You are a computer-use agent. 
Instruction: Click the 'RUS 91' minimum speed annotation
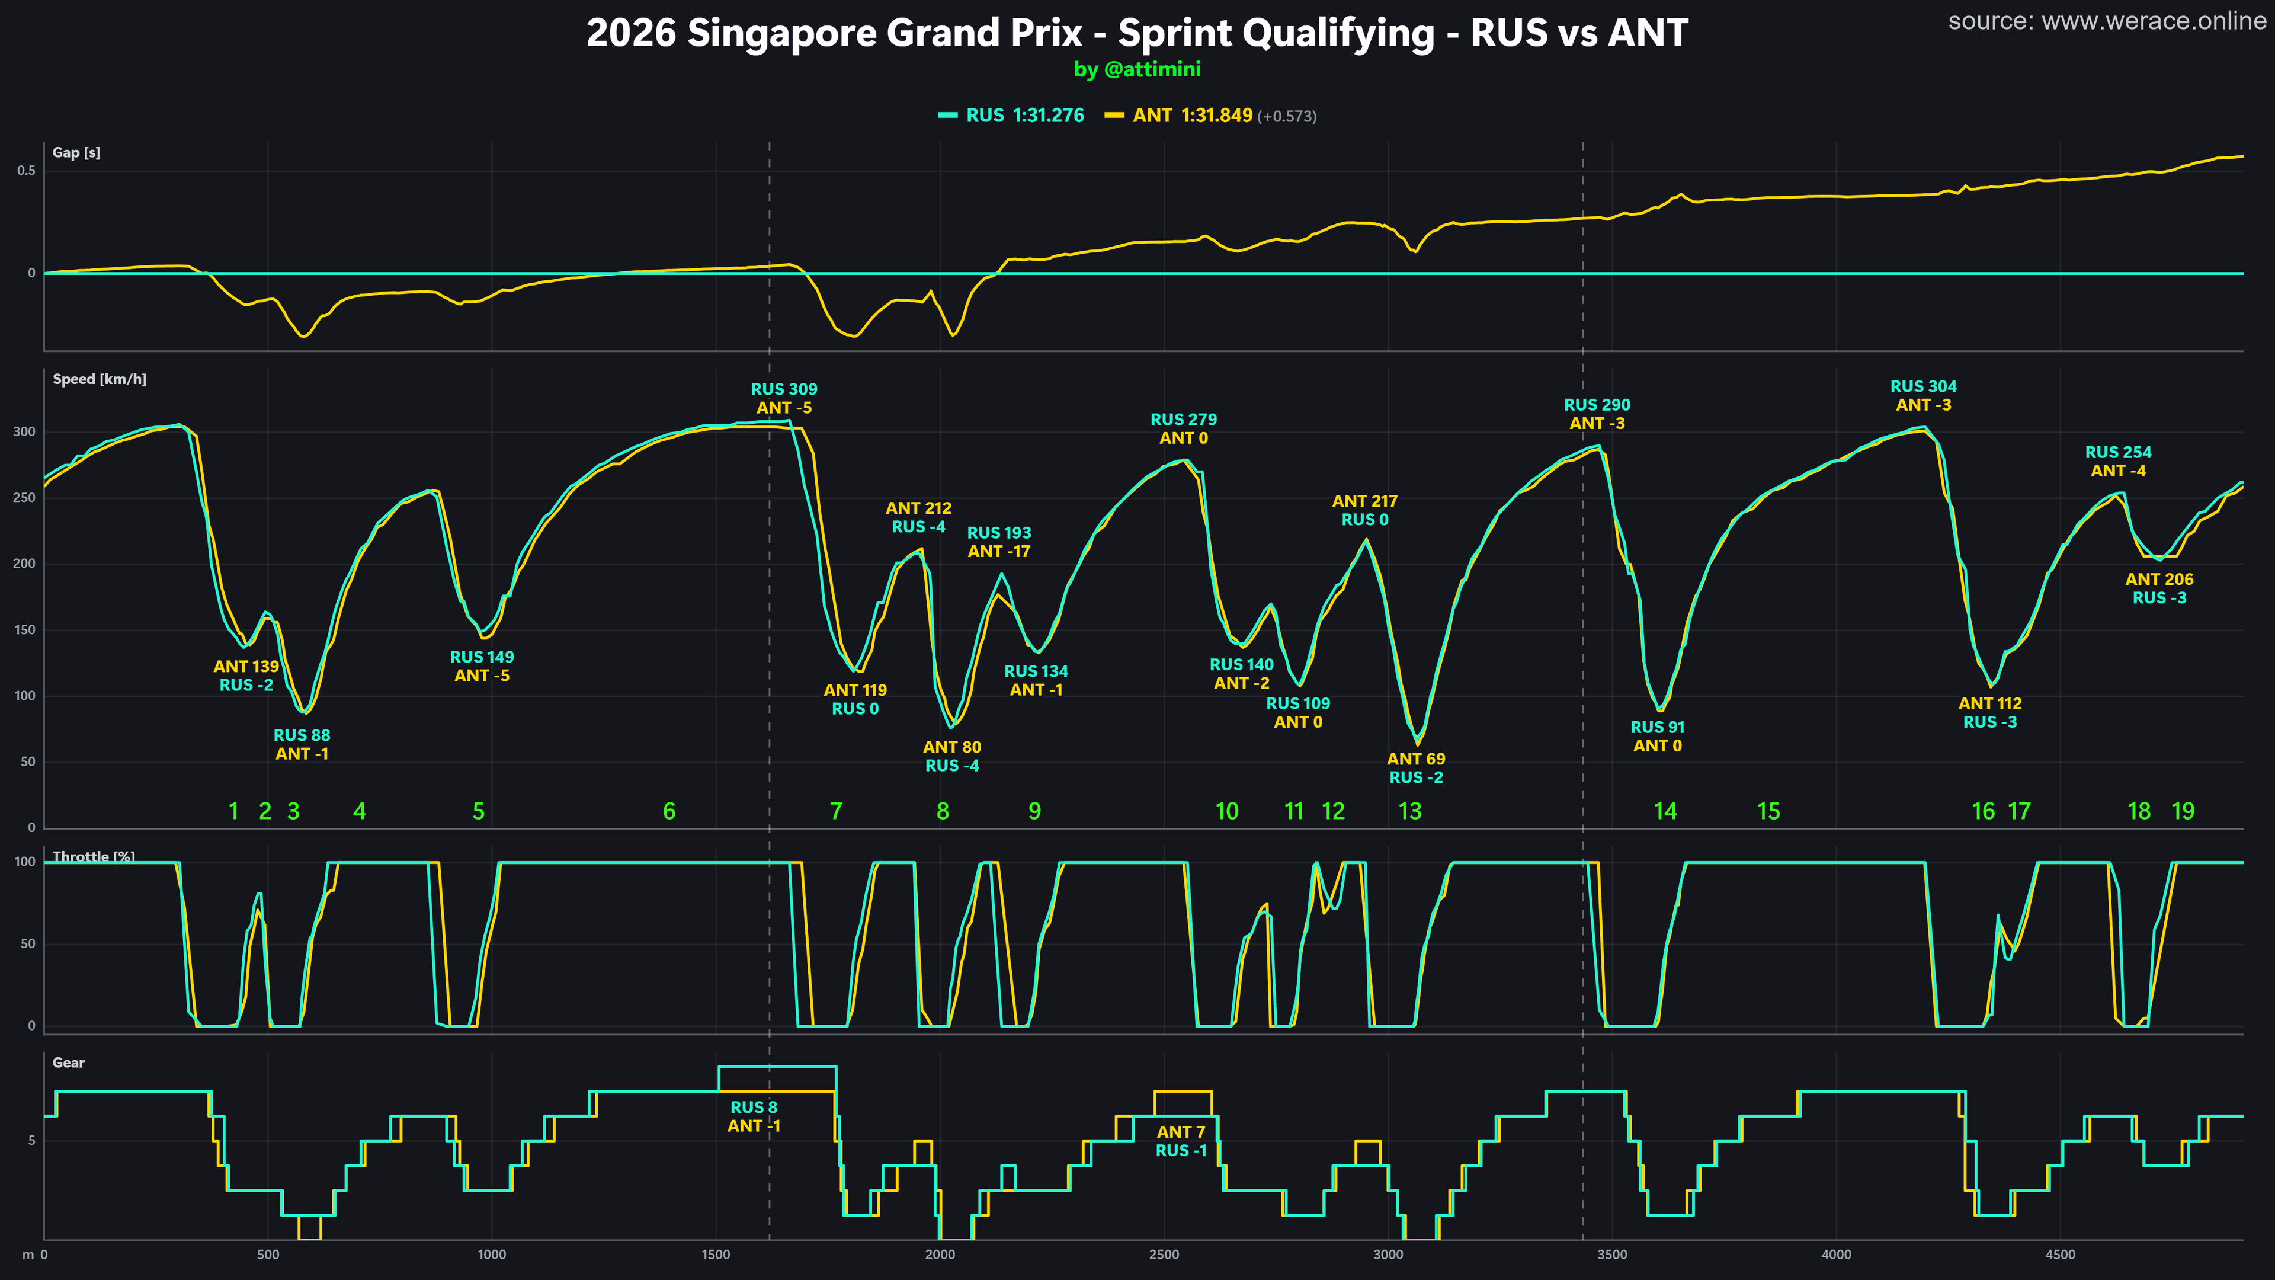[x=1657, y=727]
